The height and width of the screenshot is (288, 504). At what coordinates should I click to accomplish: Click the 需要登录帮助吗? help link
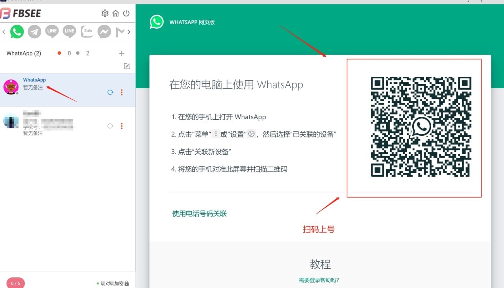(x=319, y=280)
